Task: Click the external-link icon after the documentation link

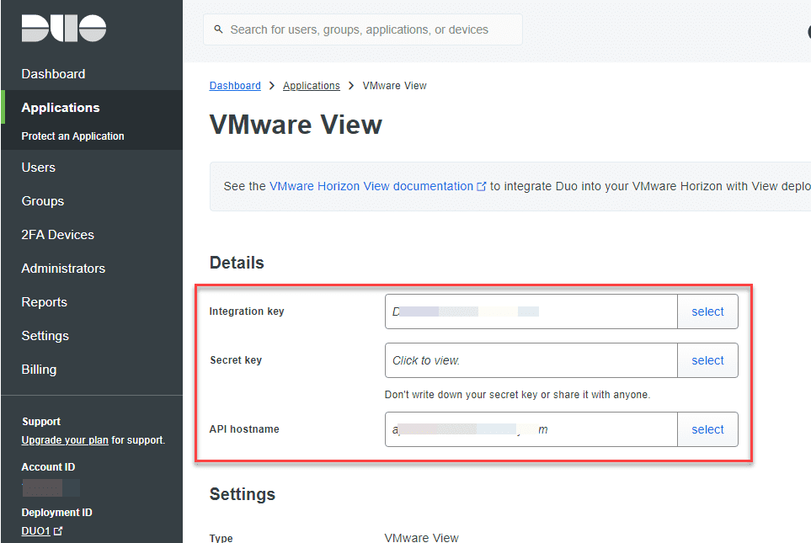Action: point(481,186)
